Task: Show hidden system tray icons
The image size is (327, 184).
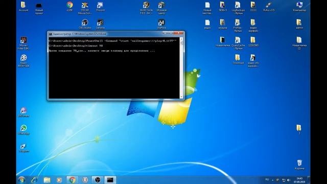Action: pos(272,180)
